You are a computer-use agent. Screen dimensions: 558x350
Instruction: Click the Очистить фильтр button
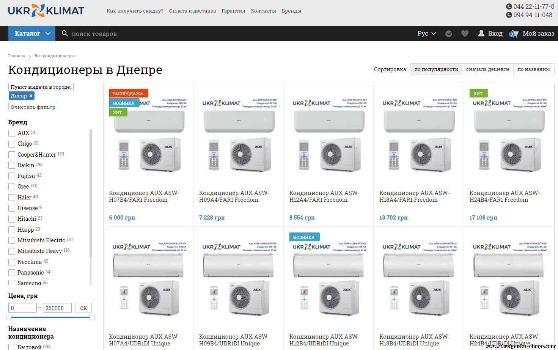(33, 107)
